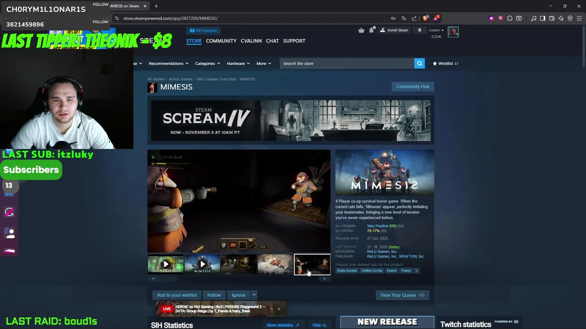Click the purple extension icon in toolbar
This screenshot has width=586, height=329.
(491, 18)
